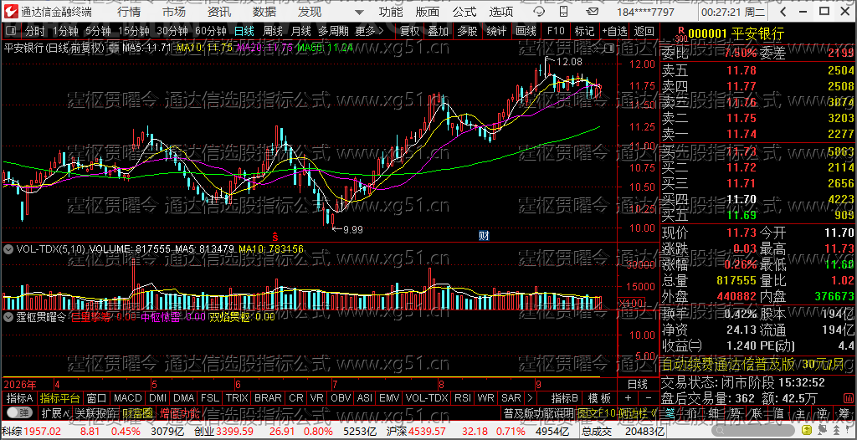Viewport: 857px width, 440px height.
Task: Click the plus button next to 模板
Action: (628, 398)
